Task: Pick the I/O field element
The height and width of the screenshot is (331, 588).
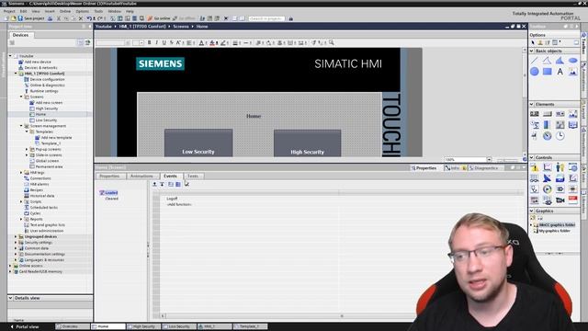Action: point(535,114)
